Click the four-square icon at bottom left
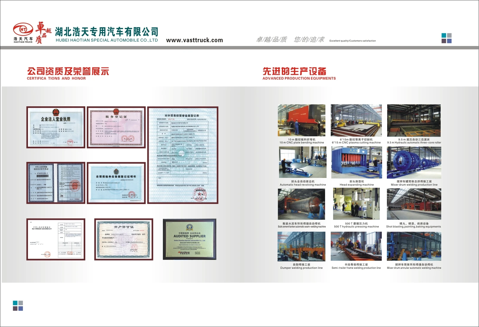Viewport: 479px width, 327px height. (x=18, y=306)
